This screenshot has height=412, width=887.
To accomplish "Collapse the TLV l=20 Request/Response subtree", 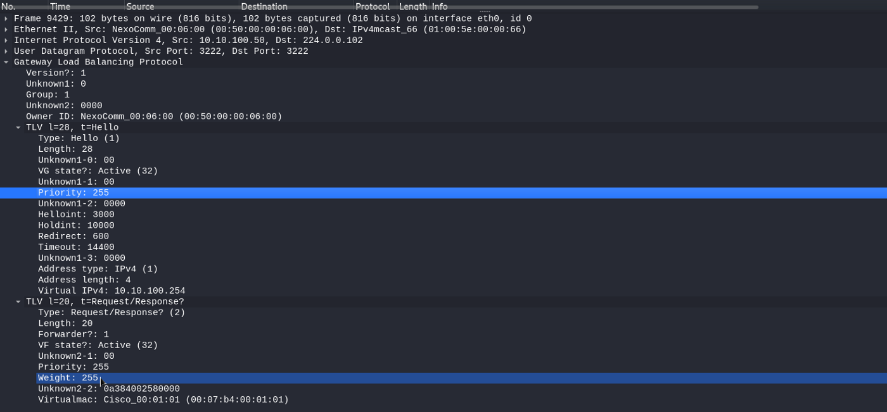I will point(18,302).
